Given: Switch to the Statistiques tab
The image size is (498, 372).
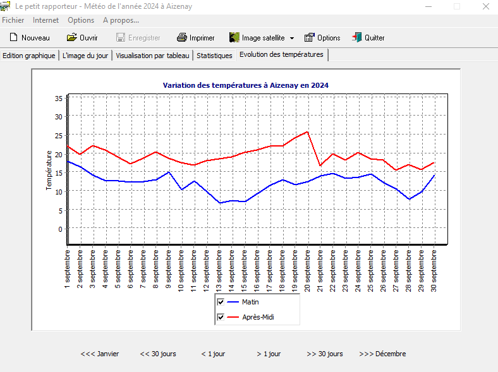Looking at the screenshot, I should [x=214, y=56].
